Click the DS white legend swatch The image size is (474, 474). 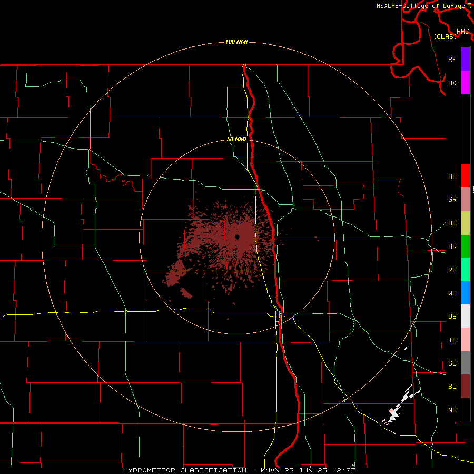pyautogui.click(x=465, y=316)
